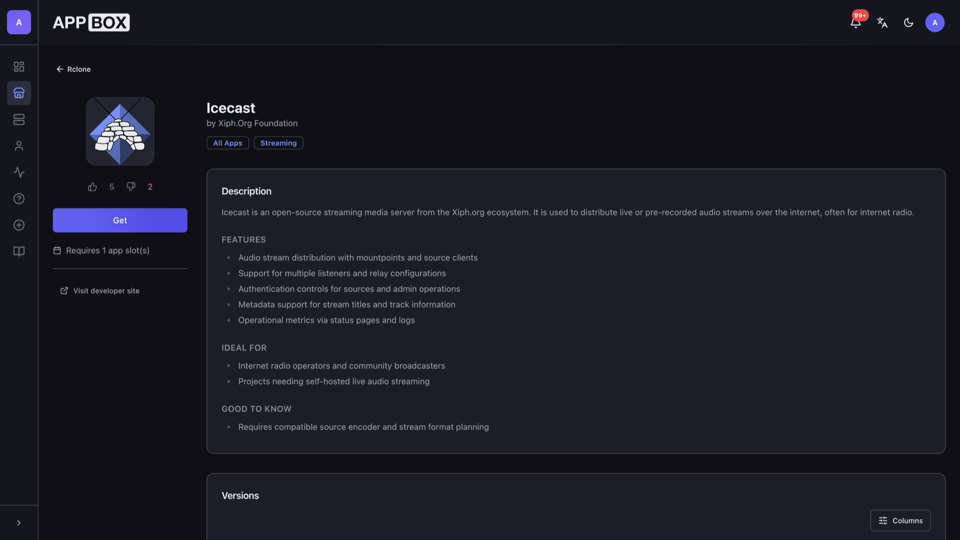Click 'by Xiph.Org Foundation' text
960x540 pixels.
coord(252,123)
